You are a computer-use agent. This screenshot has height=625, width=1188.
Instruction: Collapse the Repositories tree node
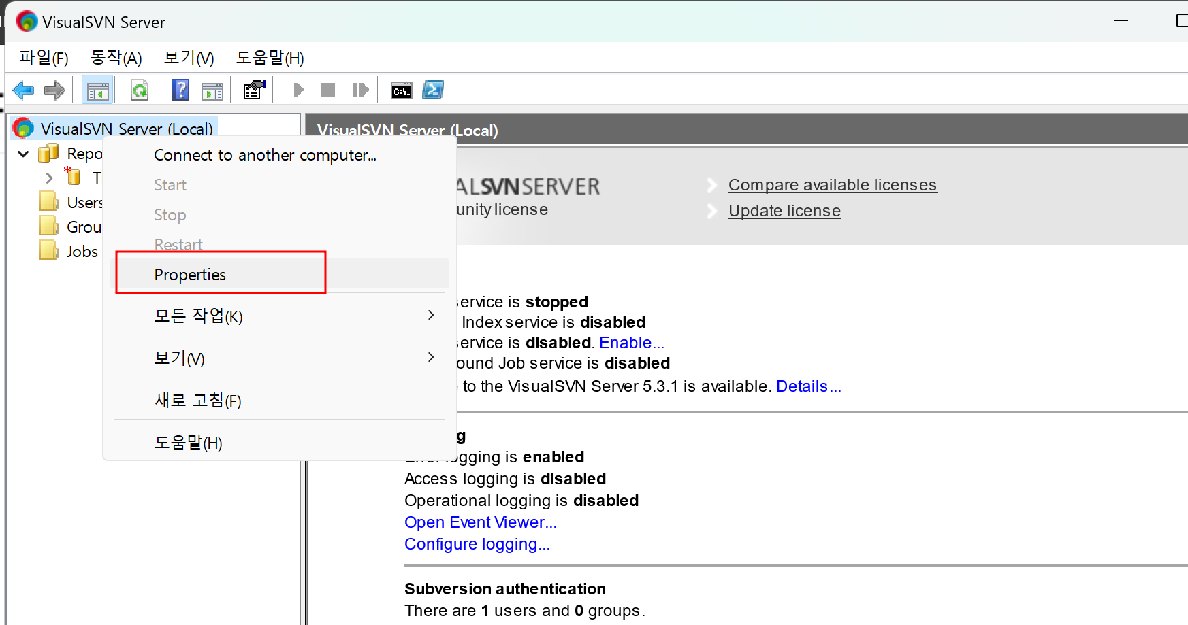23,154
